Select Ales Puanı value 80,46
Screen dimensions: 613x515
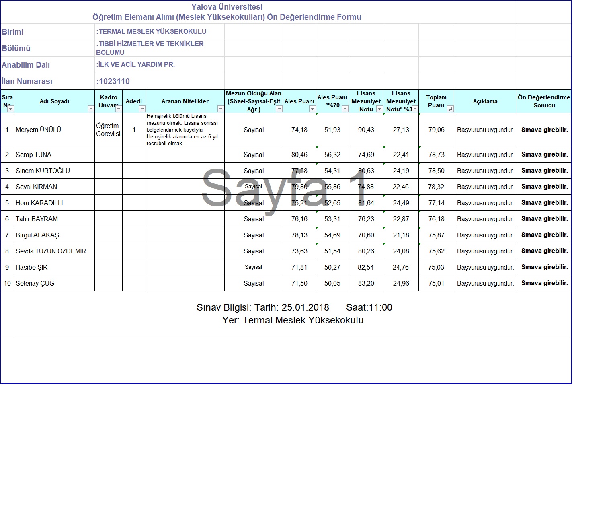click(299, 154)
